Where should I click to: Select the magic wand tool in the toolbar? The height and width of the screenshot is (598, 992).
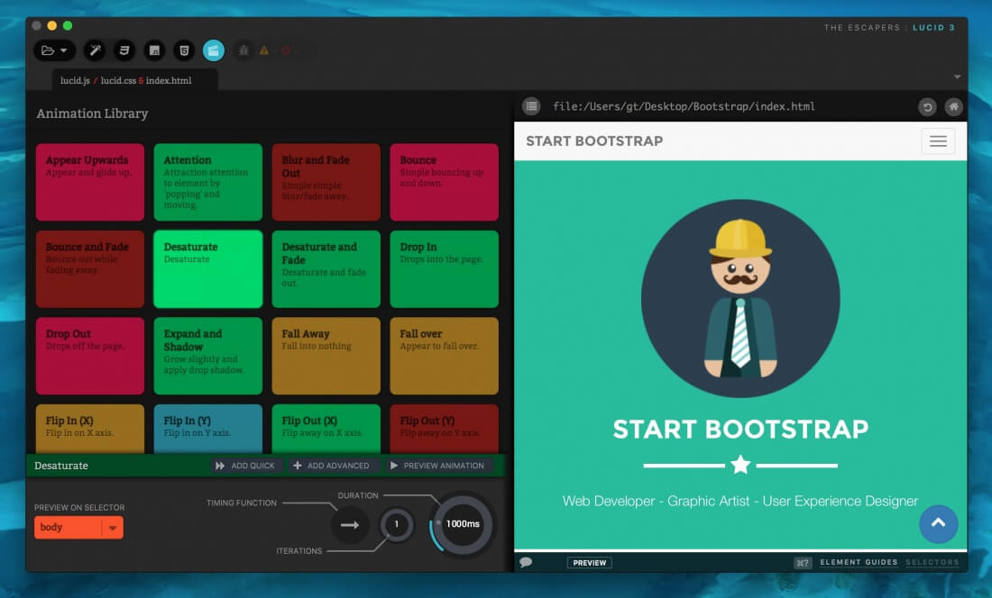click(95, 50)
